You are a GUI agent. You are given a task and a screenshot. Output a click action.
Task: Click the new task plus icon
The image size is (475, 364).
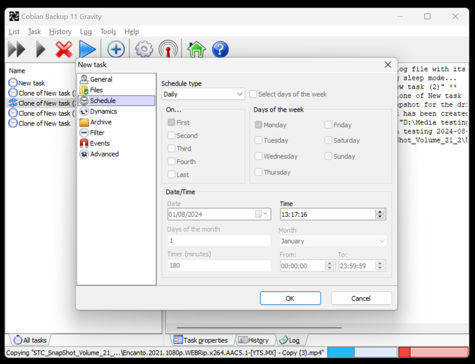coord(116,49)
